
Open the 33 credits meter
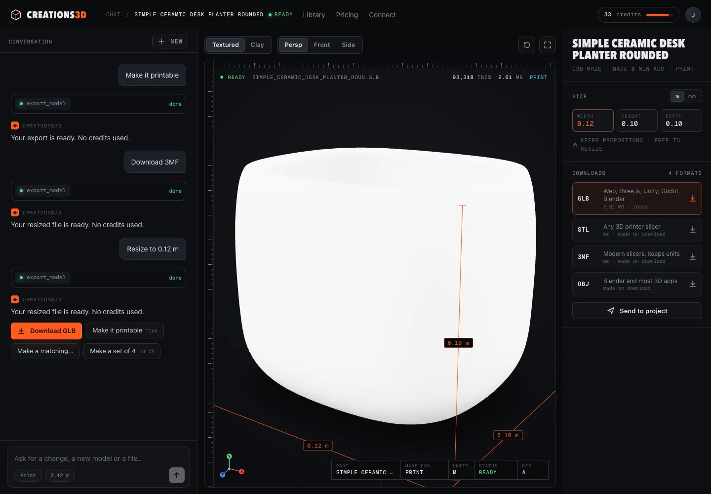(x=638, y=15)
